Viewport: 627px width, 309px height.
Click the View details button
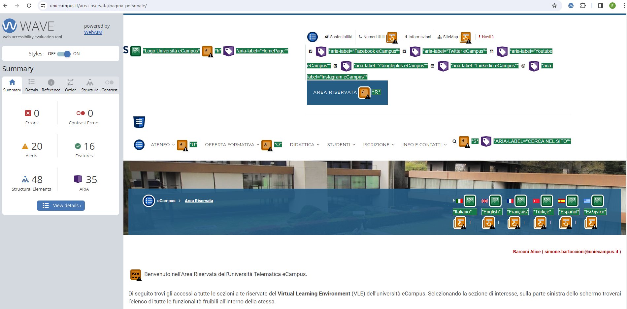click(61, 205)
